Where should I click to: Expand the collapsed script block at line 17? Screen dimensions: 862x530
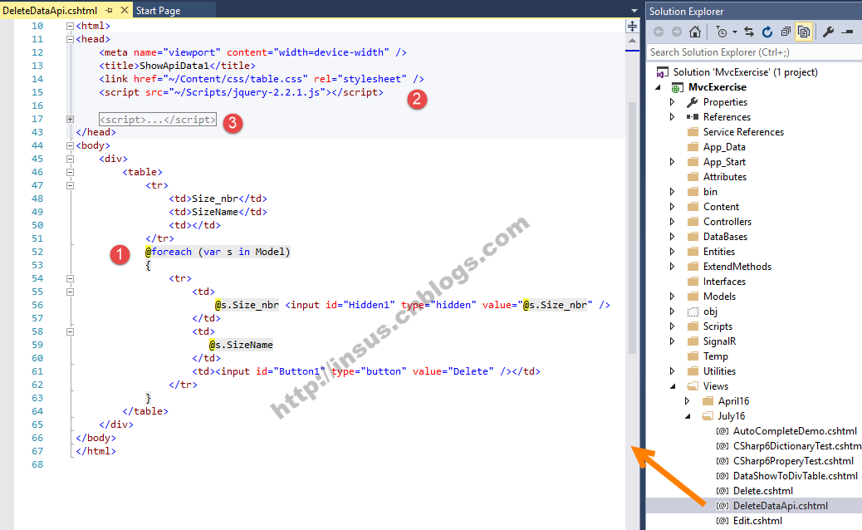[x=70, y=119]
